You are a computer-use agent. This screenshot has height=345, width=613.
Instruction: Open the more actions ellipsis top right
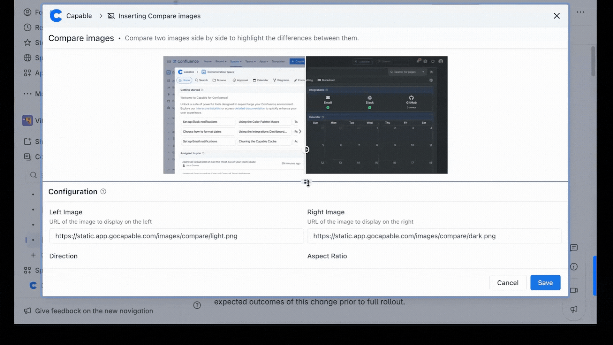(580, 12)
